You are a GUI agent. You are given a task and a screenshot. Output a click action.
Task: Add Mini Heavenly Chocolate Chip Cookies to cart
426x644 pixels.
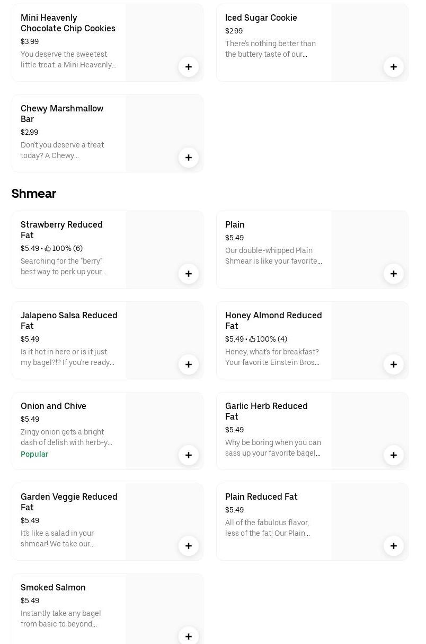tap(188, 67)
